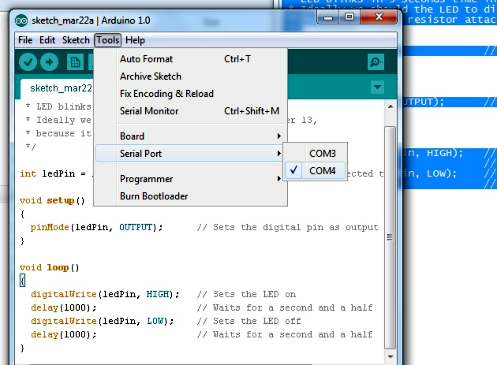Choose Burn Bootloader menu entry
Viewport: 497px width, 365px height.
(x=191, y=196)
